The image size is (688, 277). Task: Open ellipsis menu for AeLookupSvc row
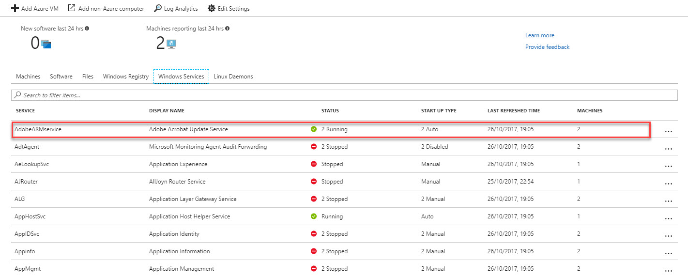pos(669,166)
